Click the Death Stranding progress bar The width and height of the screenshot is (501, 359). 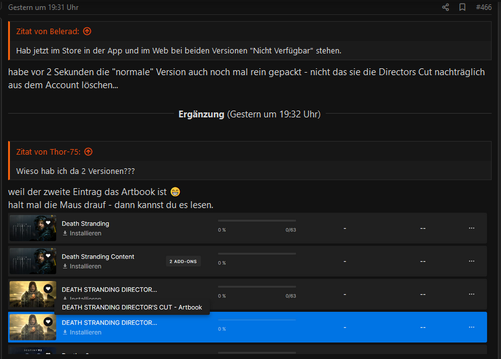[x=257, y=220]
